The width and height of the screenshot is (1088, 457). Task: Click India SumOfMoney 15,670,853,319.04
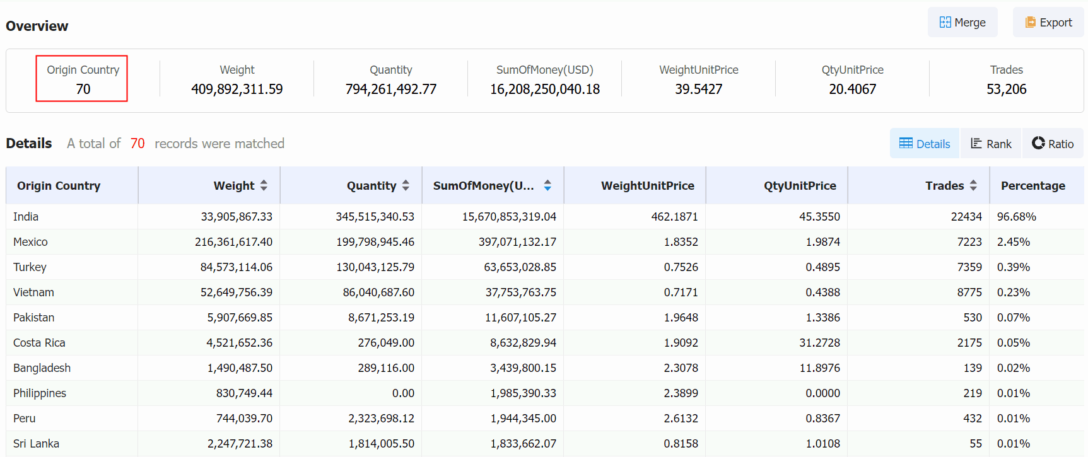pos(509,217)
